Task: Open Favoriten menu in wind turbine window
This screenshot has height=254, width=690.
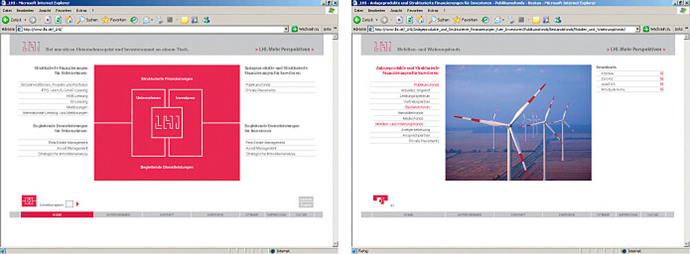Action: [415, 10]
